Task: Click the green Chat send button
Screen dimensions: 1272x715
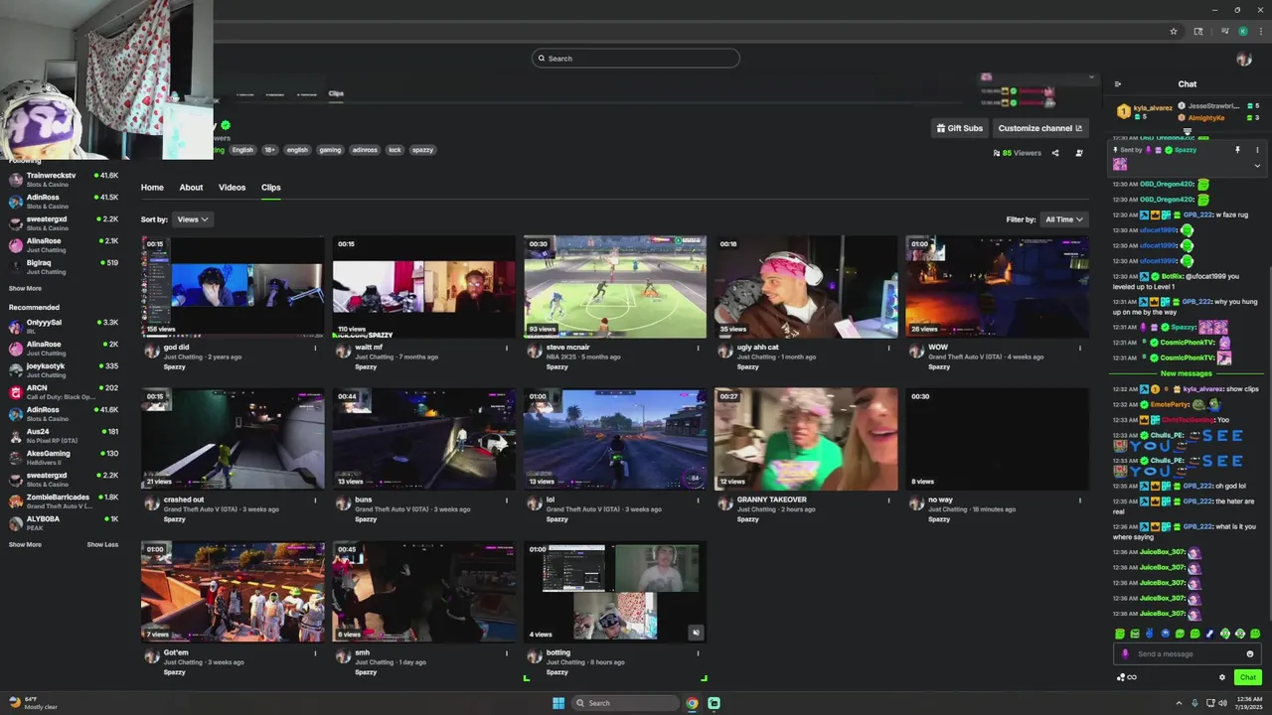Action: (x=1248, y=677)
